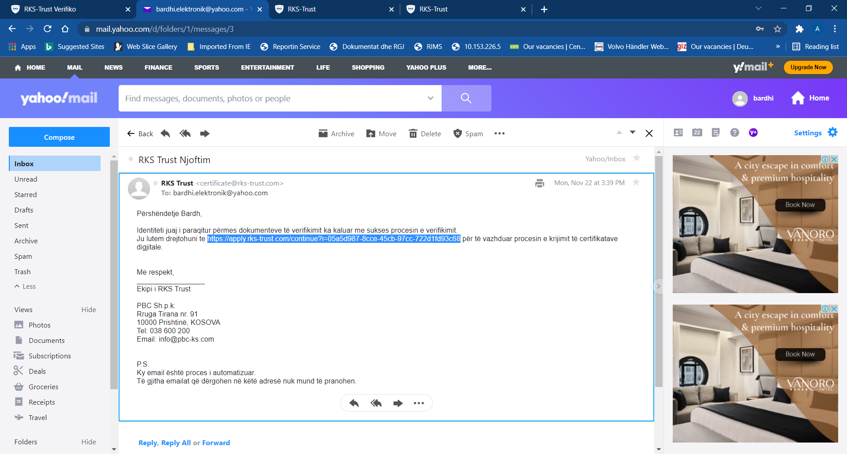
Task: Open the apply.rks-trust.com continue link
Action: pyautogui.click(x=334, y=238)
